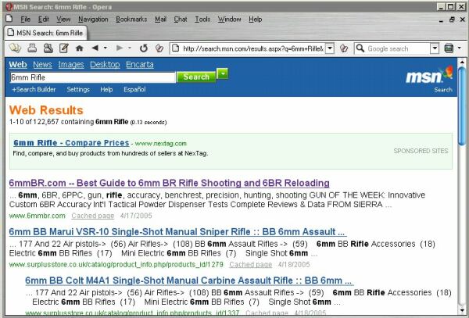Open the Navigation menu
The height and width of the screenshot is (318, 469).
(x=93, y=19)
